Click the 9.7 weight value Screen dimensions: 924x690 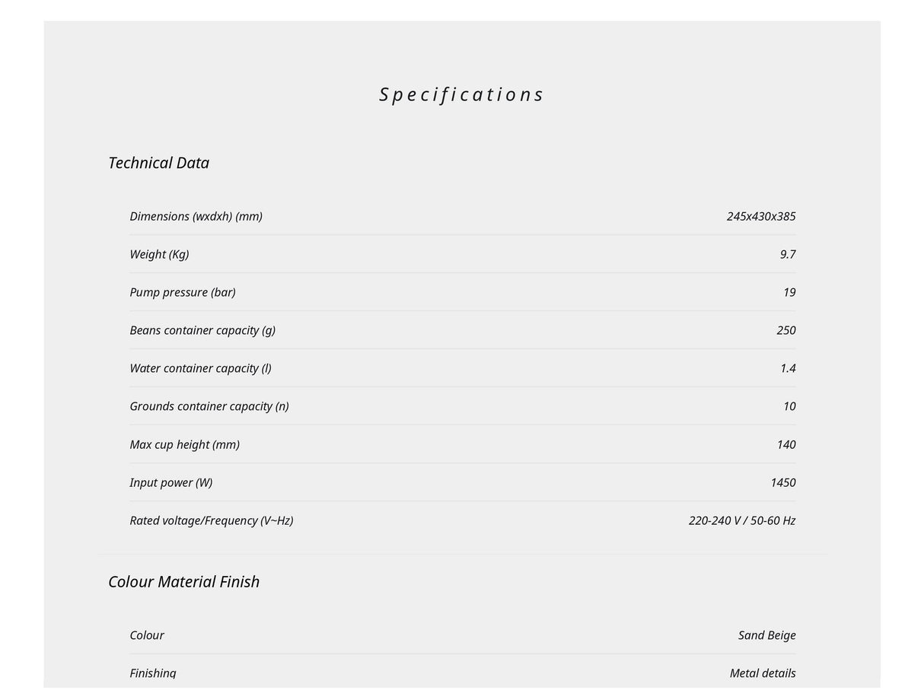[787, 254]
